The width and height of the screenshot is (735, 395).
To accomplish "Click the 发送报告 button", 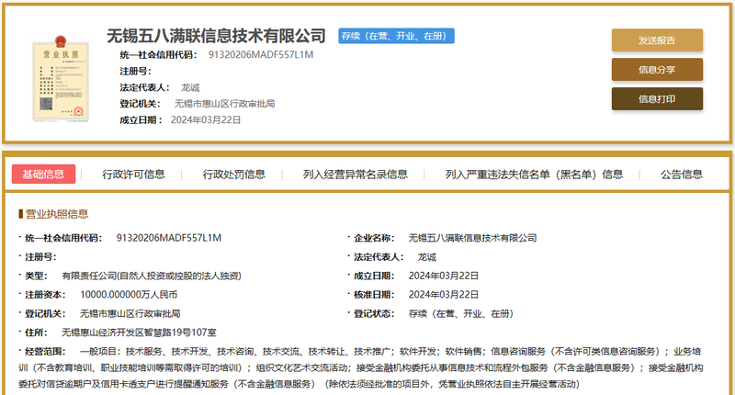I will (x=657, y=40).
